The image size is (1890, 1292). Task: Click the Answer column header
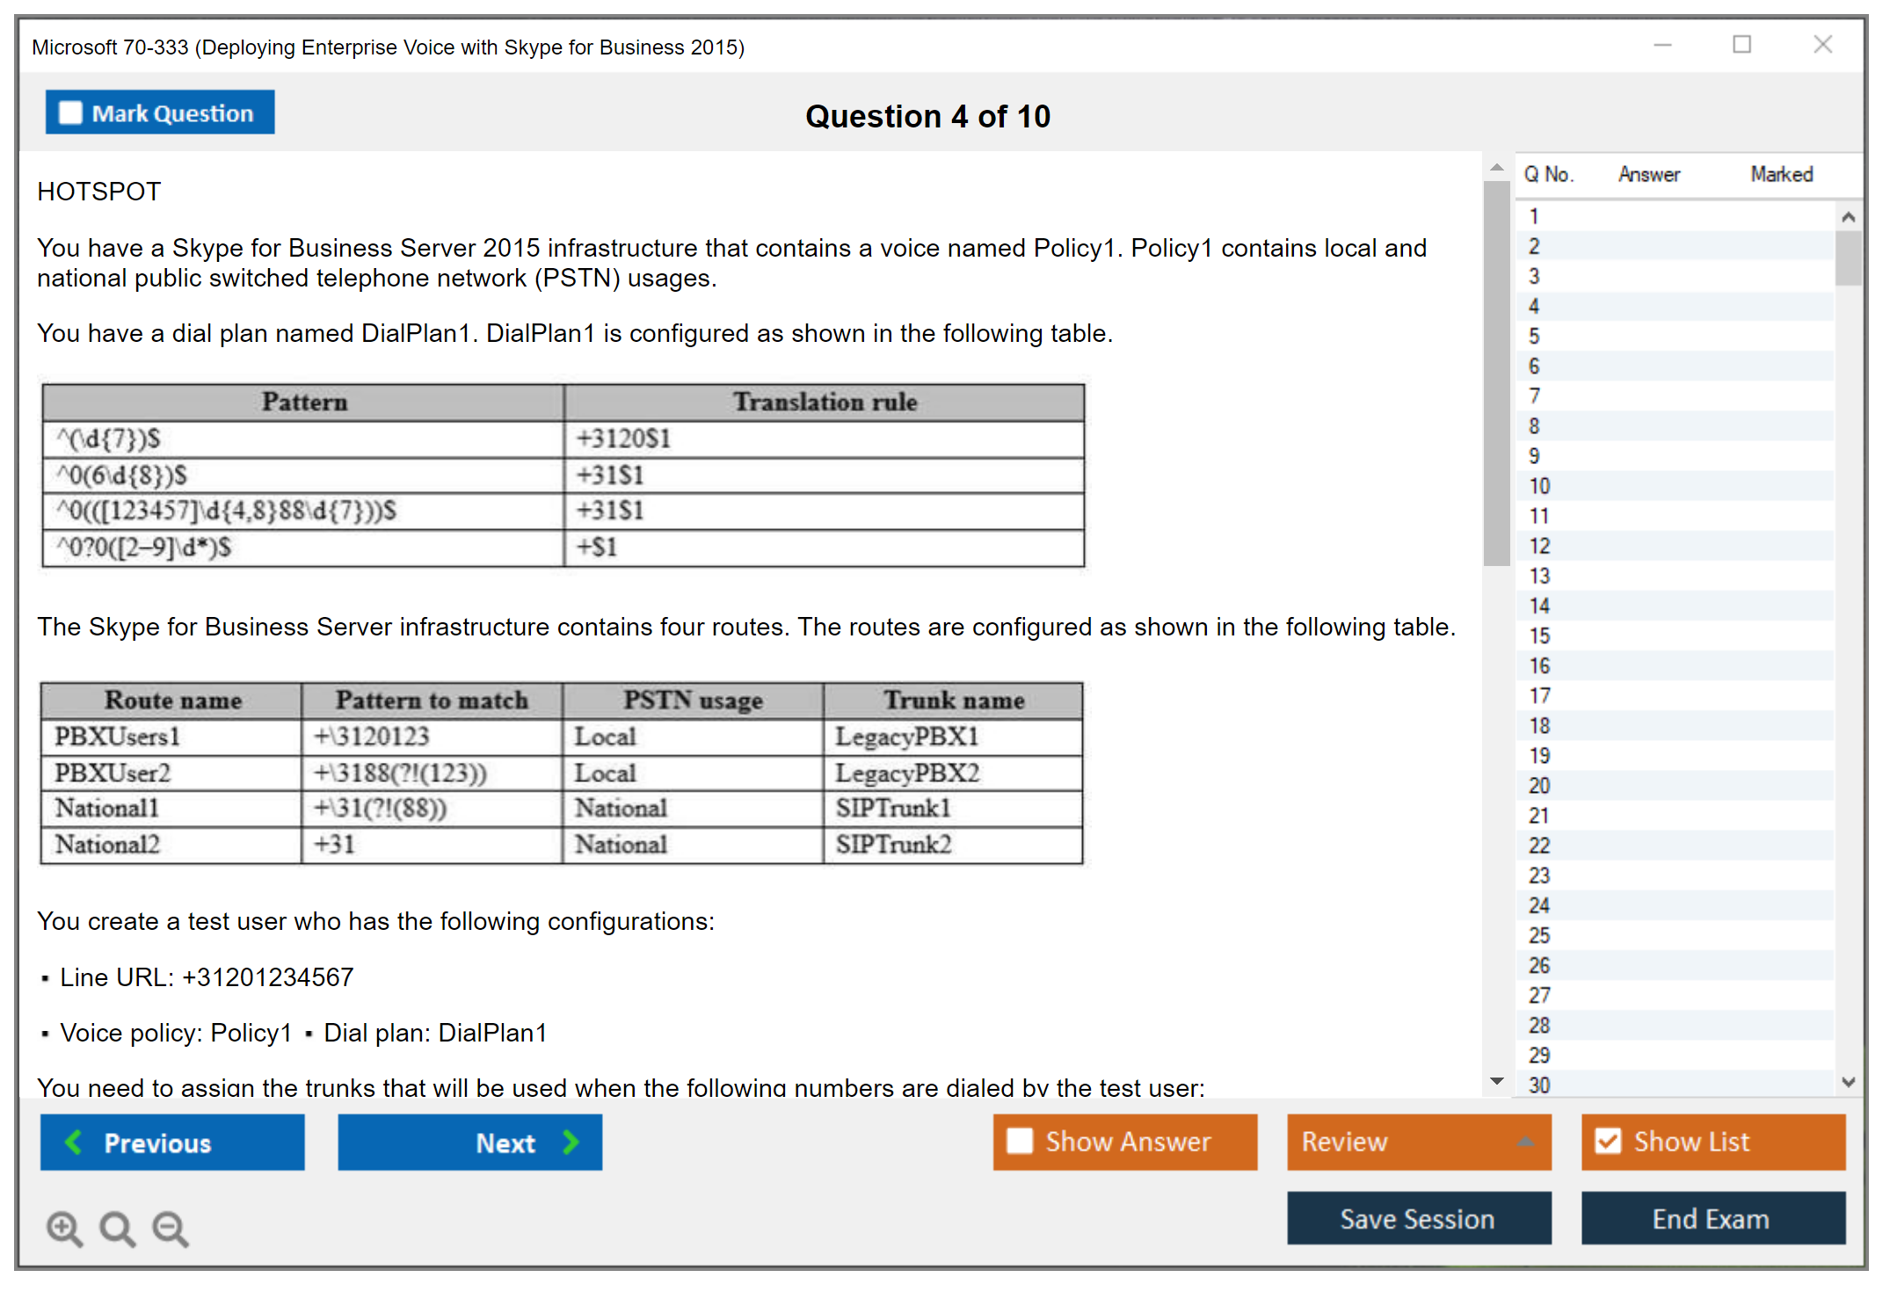1648,174
